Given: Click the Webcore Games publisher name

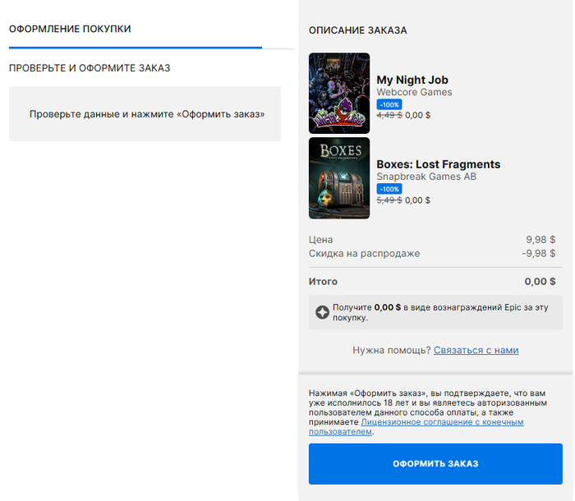Looking at the screenshot, I should click(414, 92).
